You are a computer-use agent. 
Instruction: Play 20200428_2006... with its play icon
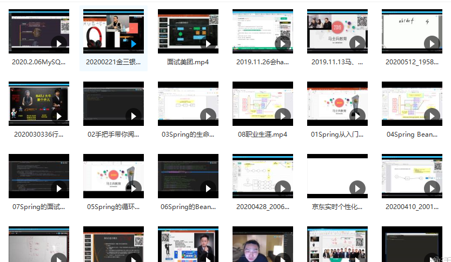click(x=283, y=189)
